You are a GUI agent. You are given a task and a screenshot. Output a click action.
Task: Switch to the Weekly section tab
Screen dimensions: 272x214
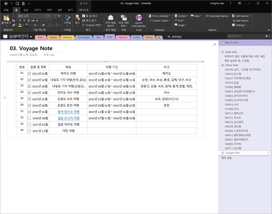[53, 37]
